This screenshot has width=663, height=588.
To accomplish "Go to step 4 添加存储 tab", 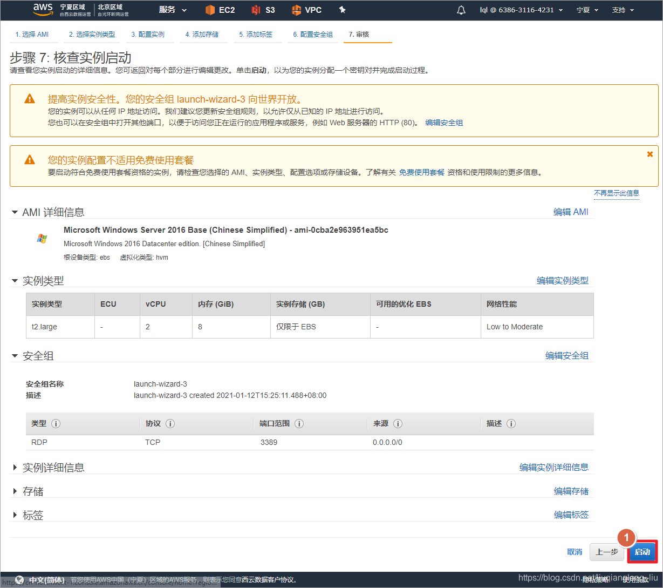I will coord(202,35).
